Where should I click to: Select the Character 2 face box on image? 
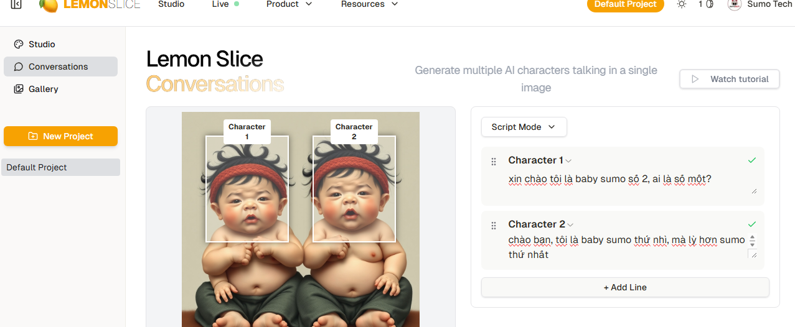tap(354, 188)
